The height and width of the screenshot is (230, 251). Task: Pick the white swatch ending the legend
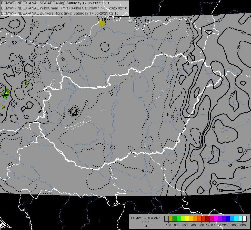point(245,218)
